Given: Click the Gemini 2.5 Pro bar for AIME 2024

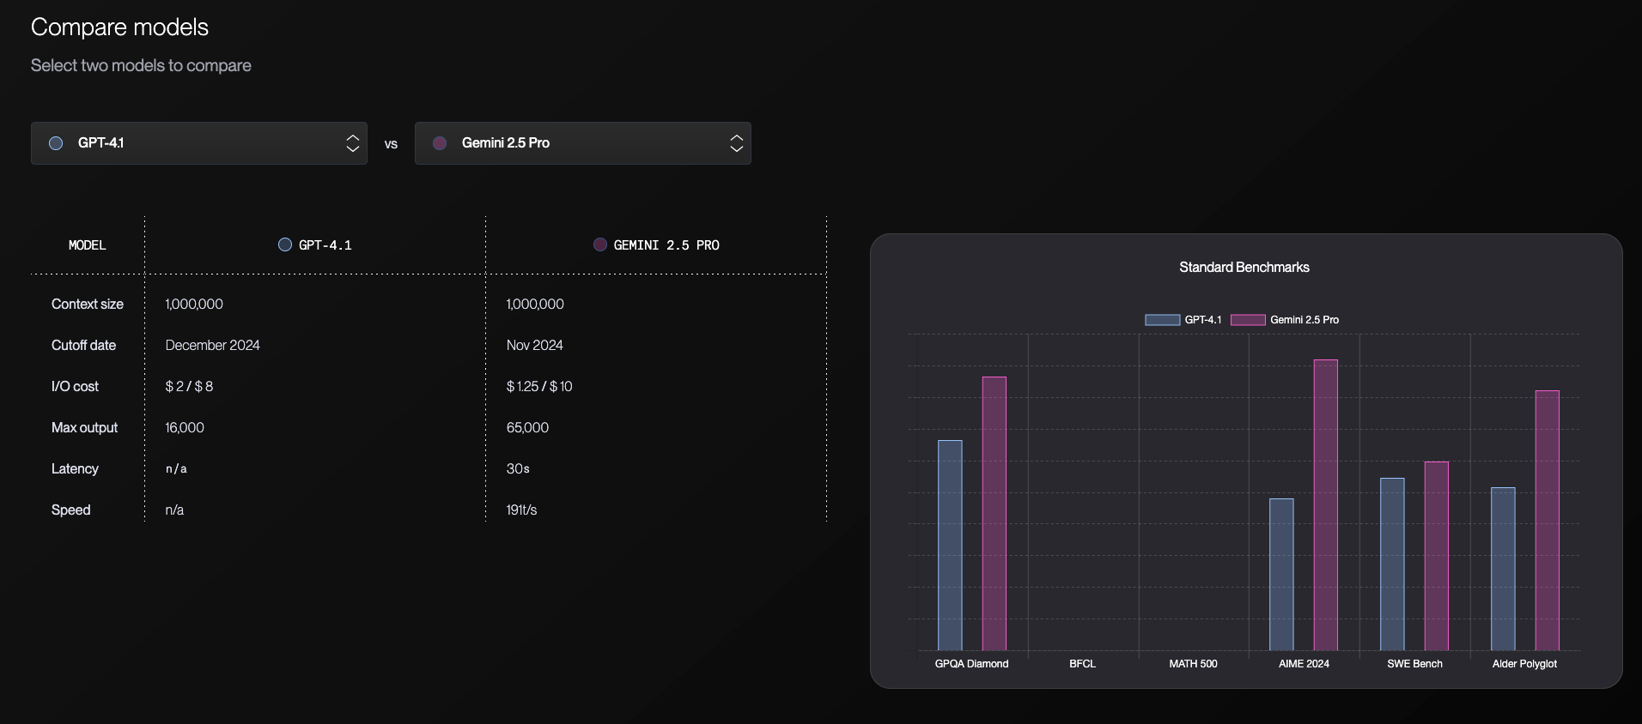Looking at the screenshot, I should click(1326, 504).
